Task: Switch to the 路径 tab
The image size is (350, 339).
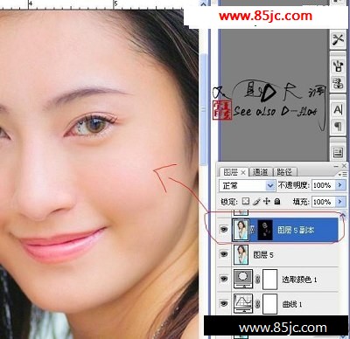Action: coord(284,172)
